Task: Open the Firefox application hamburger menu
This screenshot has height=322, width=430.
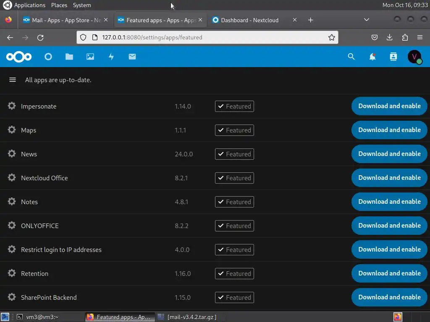Action: coord(420,37)
